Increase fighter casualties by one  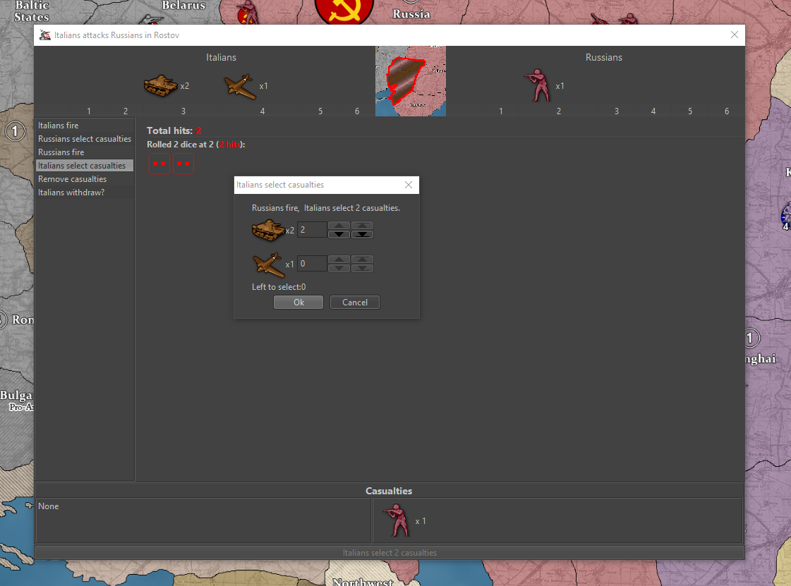[x=339, y=260]
